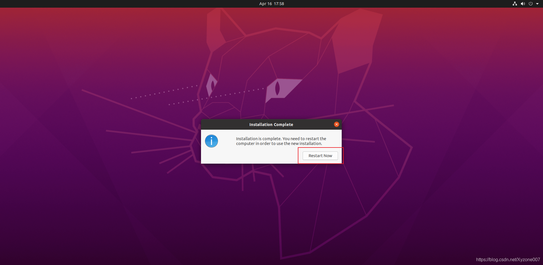Viewport: 543px width, 265px height.
Task: Expand the system menu dropdown arrow
Action: 537,4
